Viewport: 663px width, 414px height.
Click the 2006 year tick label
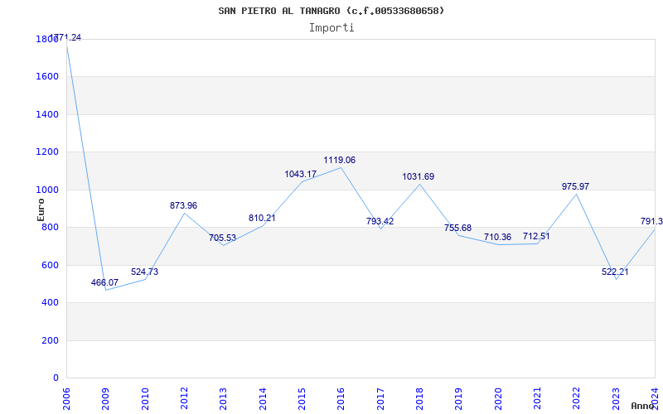click(66, 399)
